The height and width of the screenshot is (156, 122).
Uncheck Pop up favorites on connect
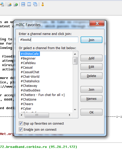(21, 124)
